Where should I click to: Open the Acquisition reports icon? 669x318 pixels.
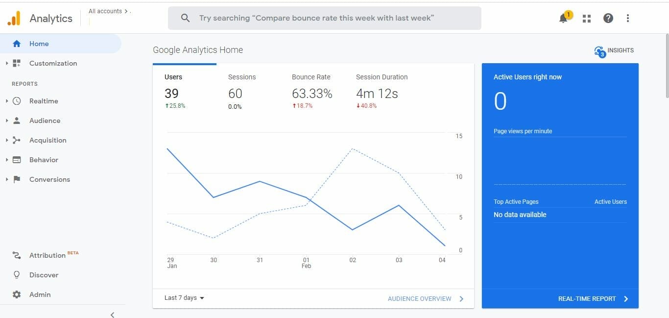pyautogui.click(x=16, y=140)
